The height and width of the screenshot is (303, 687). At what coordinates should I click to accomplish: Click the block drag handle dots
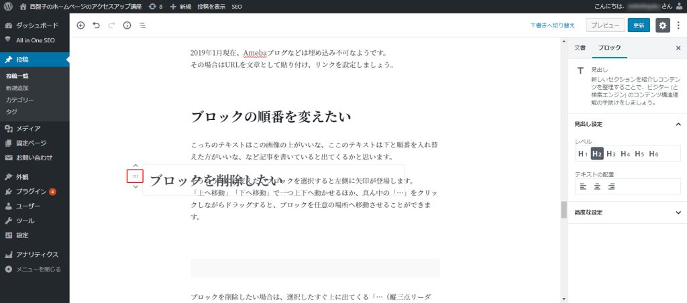(136, 176)
